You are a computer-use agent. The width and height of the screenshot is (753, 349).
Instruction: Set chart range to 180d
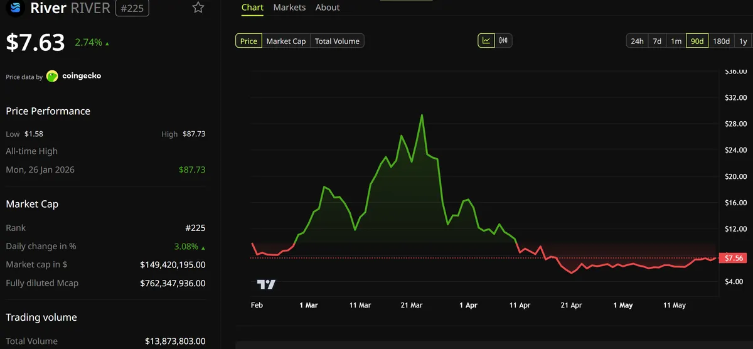722,41
